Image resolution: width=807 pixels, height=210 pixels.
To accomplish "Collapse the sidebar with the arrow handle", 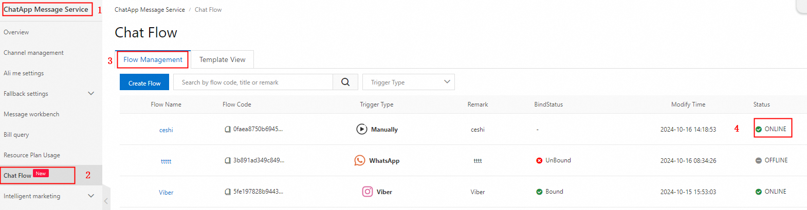I will pyautogui.click(x=106, y=201).
